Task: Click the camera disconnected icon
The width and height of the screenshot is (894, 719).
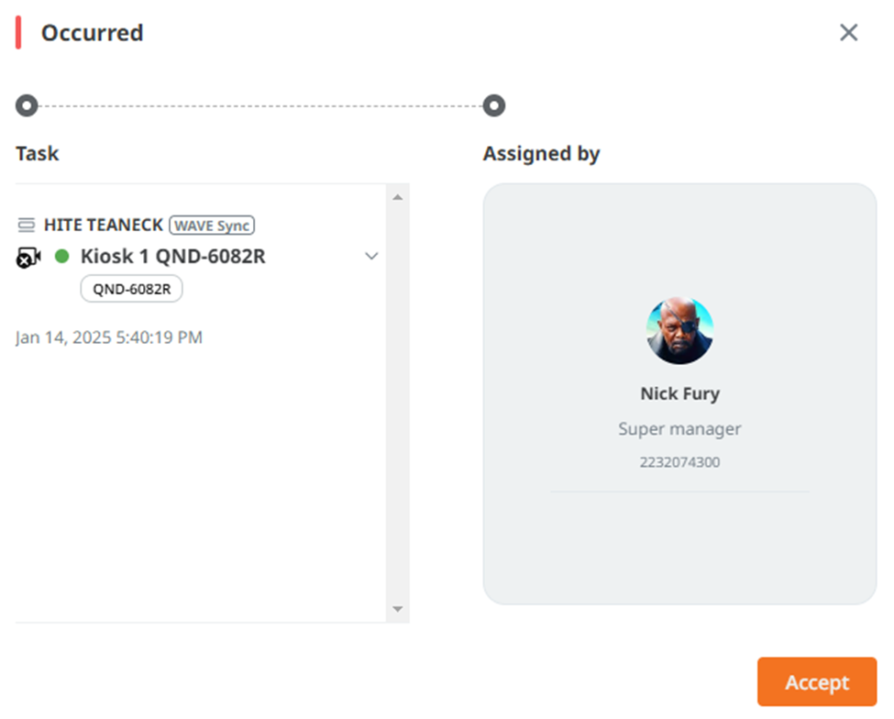Action: tap(28, 257)
